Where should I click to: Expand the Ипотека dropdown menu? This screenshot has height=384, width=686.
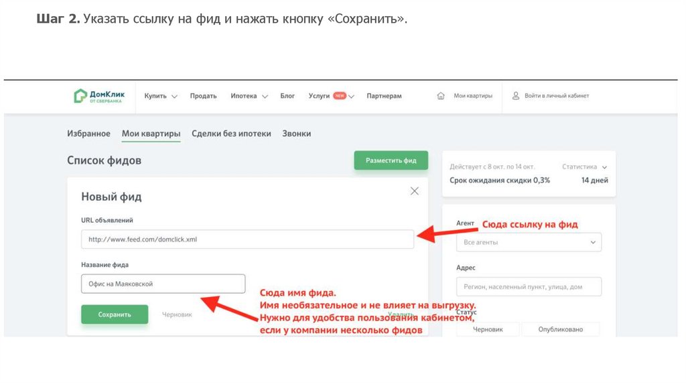pos(249,96)
